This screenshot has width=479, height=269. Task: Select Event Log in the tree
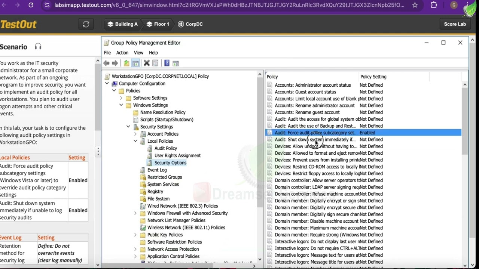pyautogui.click(x=157, y=170)
